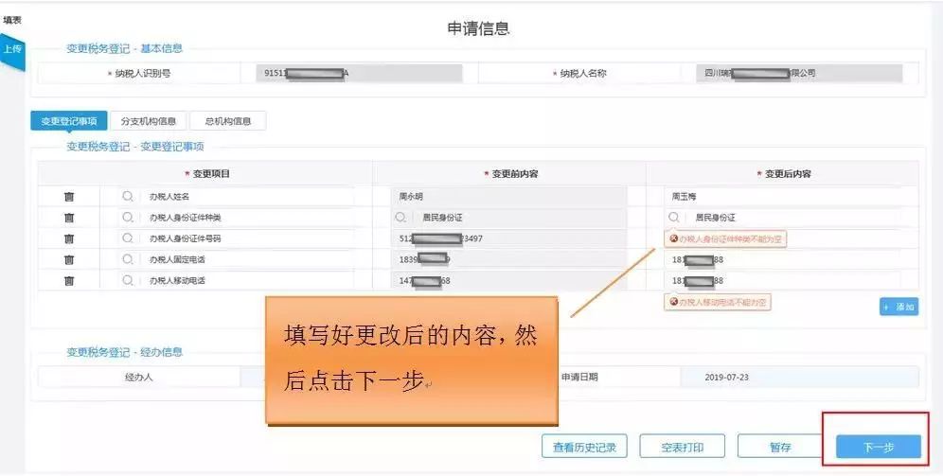Screen dimensions: 943x476
Task: Open 变更前内容 居民身份证 type lookup
Action: click(x=401, y=218)
